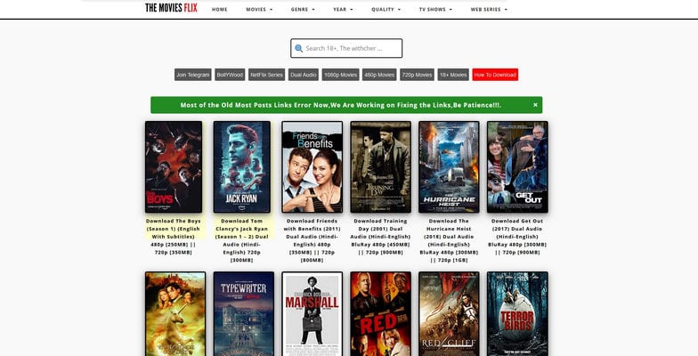Click the Join Telegram button
The image size is (698, 356).
[192, 75]
